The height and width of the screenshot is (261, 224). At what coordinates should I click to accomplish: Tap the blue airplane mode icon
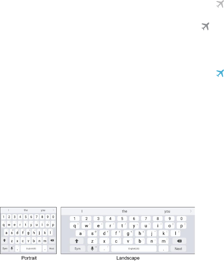220,73
